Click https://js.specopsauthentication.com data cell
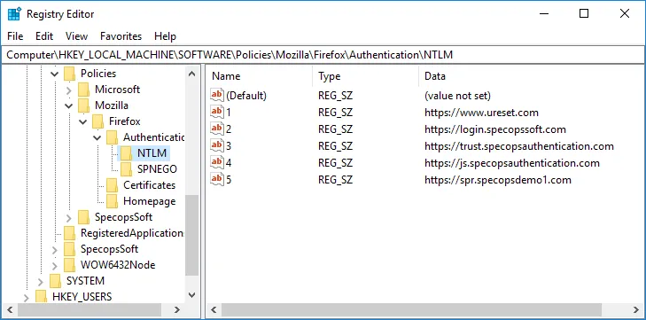This screenshot has width=646, height=320. click(x=511, y=163)
